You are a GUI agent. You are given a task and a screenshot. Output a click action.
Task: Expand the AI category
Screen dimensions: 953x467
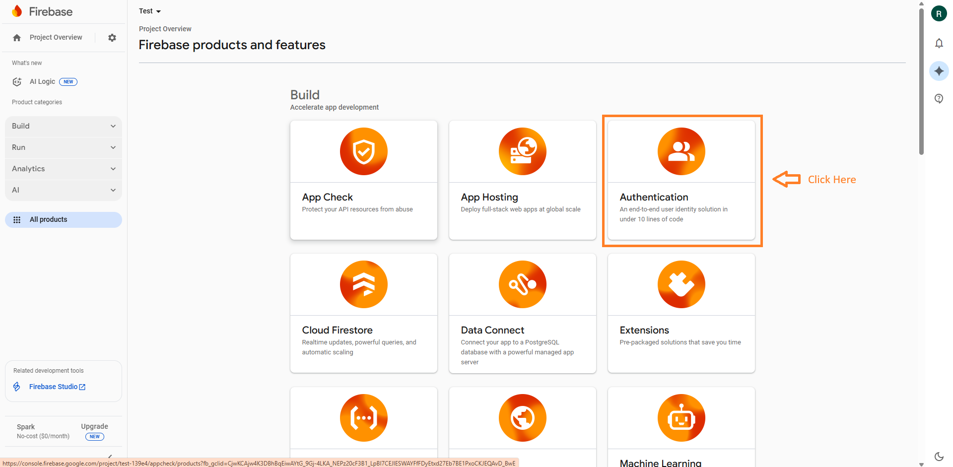64,190
